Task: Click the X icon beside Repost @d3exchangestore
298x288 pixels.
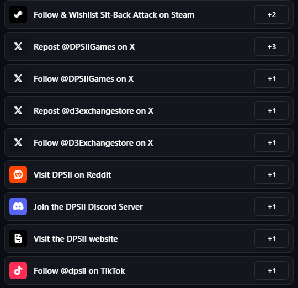Action: point(18,110)
